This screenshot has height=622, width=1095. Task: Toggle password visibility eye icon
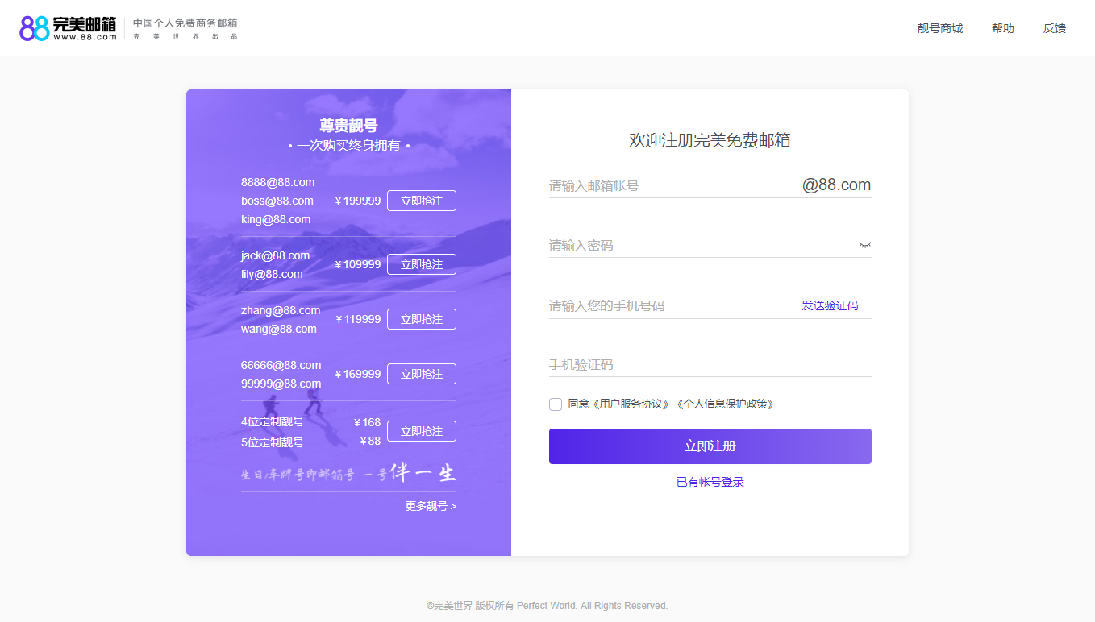pyautogui.click(x=864, y=245)
